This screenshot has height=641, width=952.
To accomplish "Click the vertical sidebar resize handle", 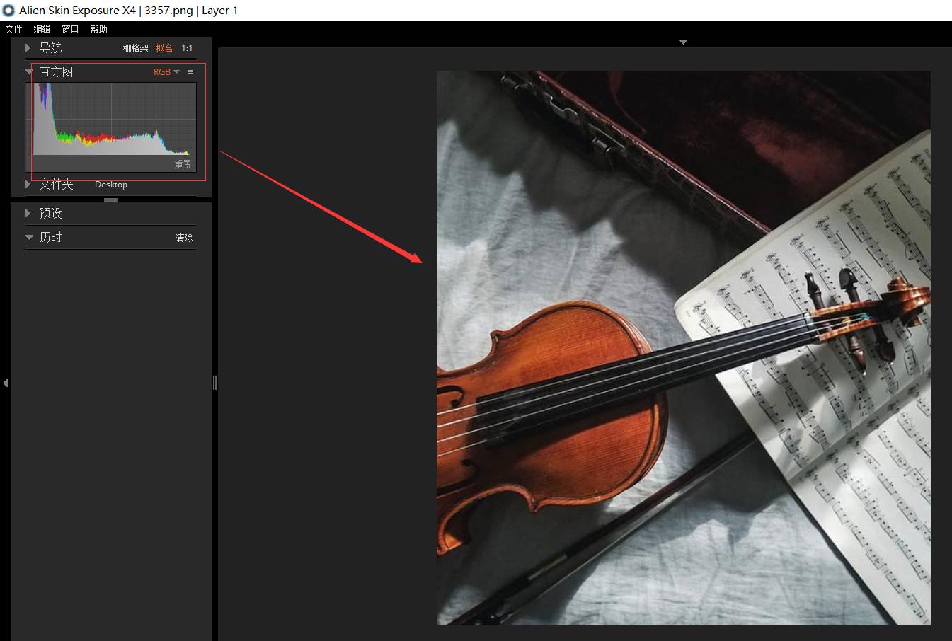I will coord(214,383).
